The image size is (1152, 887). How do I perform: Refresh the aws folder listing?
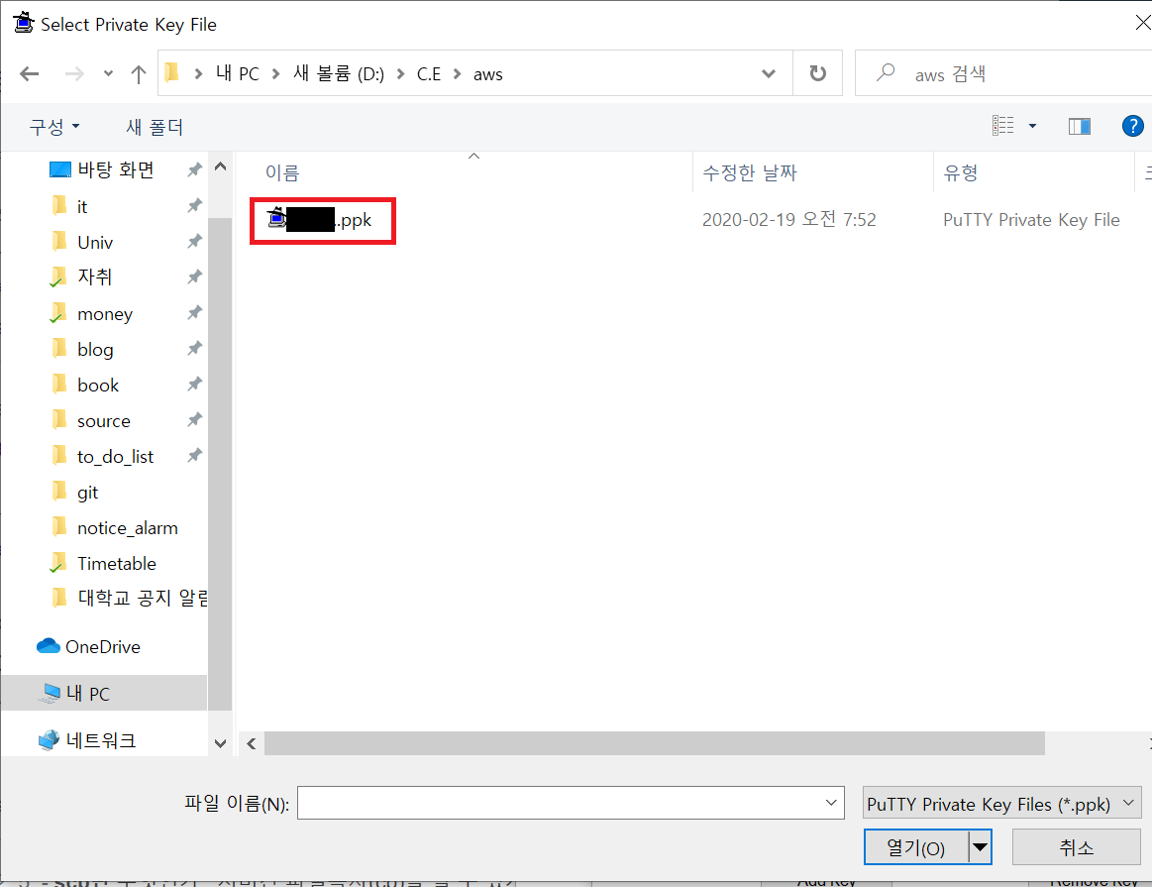click(817, 74)
